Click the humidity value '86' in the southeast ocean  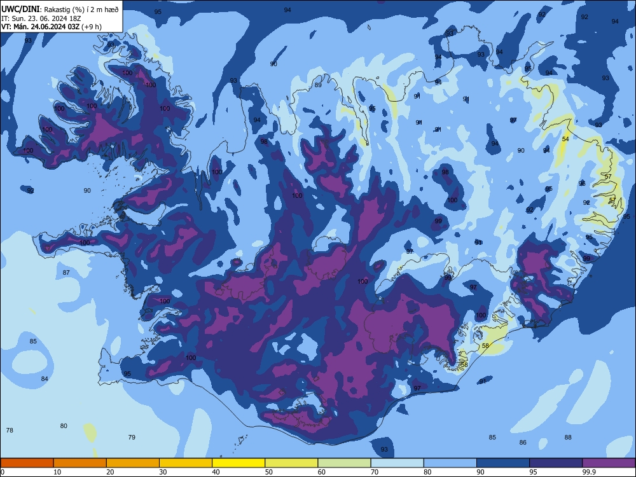point(523,443)
